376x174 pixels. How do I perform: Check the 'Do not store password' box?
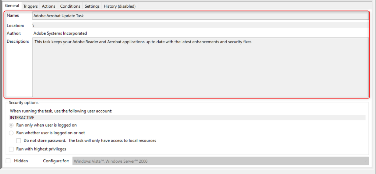[19, 140]
